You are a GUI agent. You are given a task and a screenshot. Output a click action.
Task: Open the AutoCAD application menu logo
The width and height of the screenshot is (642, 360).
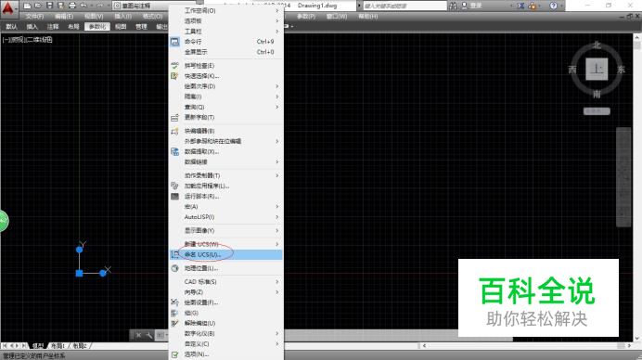pos(8,8)
